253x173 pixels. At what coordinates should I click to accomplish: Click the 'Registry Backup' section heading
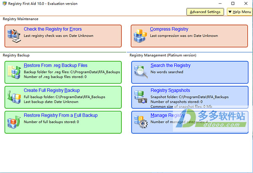[16, 55]
